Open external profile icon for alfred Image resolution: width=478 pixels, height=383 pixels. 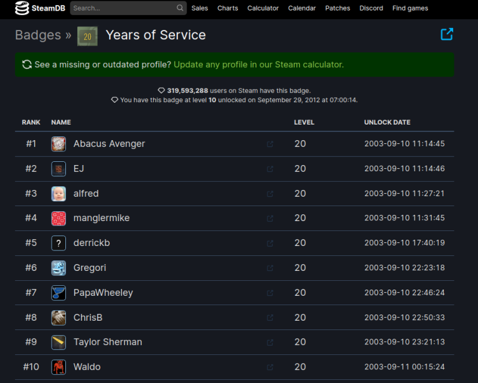click(x=269, y=194)
